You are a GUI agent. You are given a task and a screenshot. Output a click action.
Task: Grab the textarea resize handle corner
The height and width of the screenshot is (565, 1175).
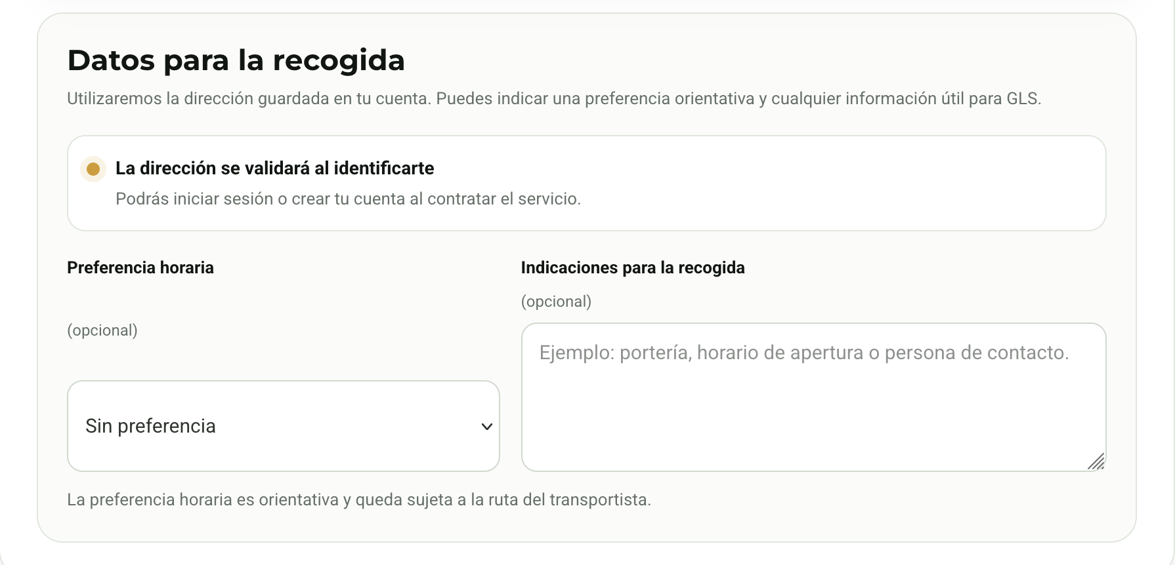[1096, 461]
